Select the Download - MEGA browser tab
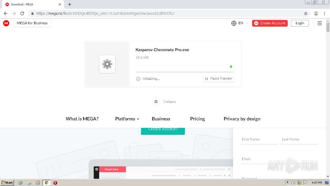 tap(33, 4)
